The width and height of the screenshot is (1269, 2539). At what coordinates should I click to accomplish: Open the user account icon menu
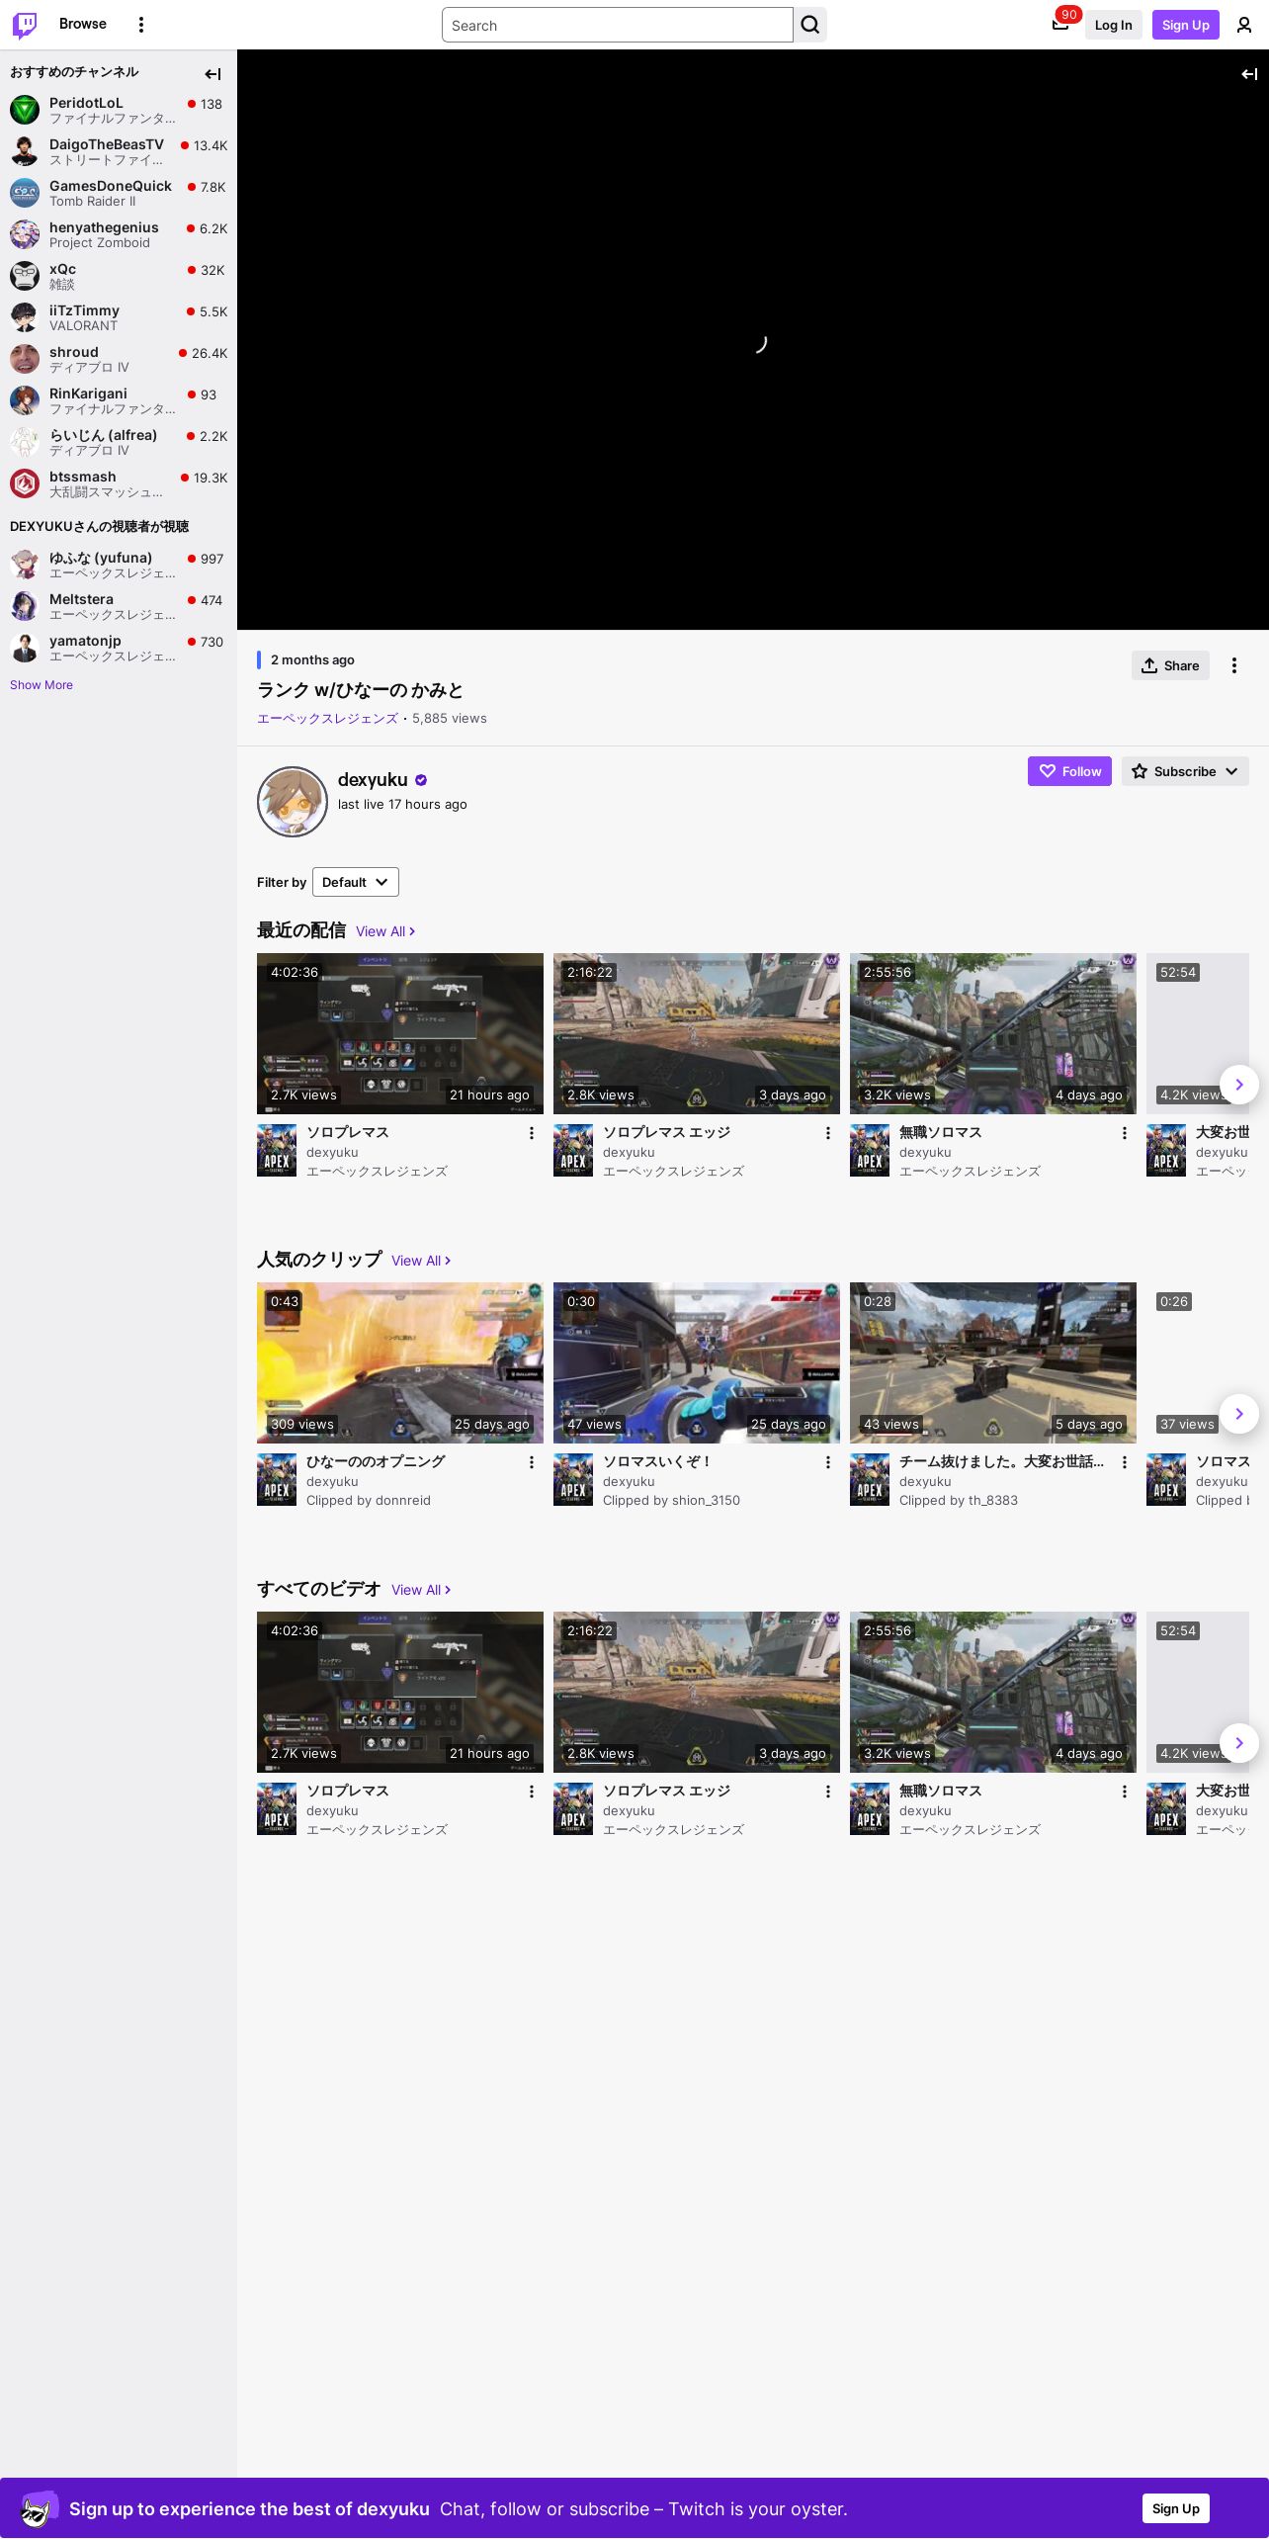1244,25
